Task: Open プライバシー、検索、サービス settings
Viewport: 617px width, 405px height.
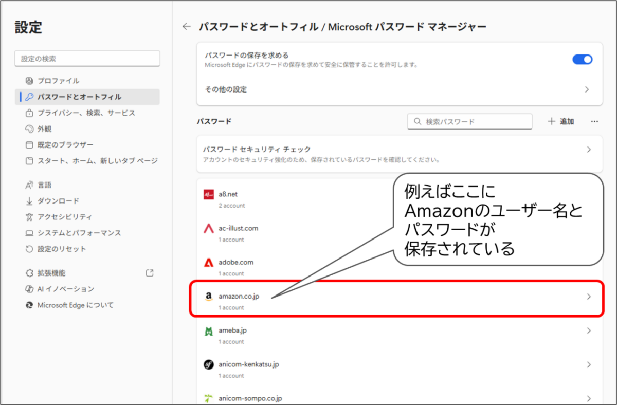Action: point(76,113)
